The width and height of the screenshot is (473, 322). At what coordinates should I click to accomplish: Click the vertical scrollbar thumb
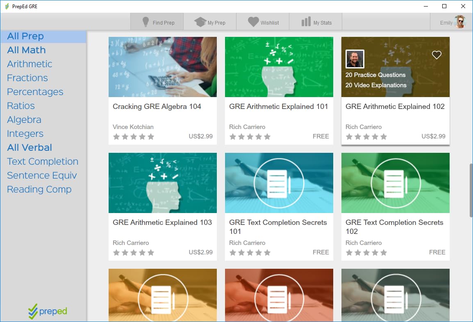[x=471, y=190]
